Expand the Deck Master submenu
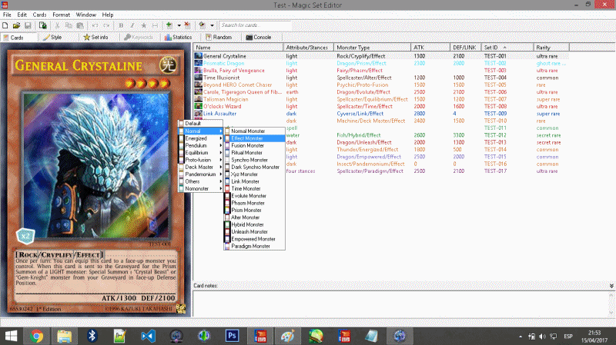This screenshot has height=345, width=616. point(200,167)
